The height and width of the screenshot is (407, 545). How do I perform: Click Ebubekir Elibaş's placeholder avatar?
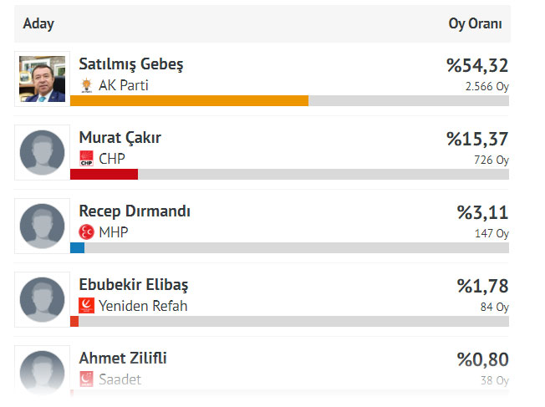42,300
